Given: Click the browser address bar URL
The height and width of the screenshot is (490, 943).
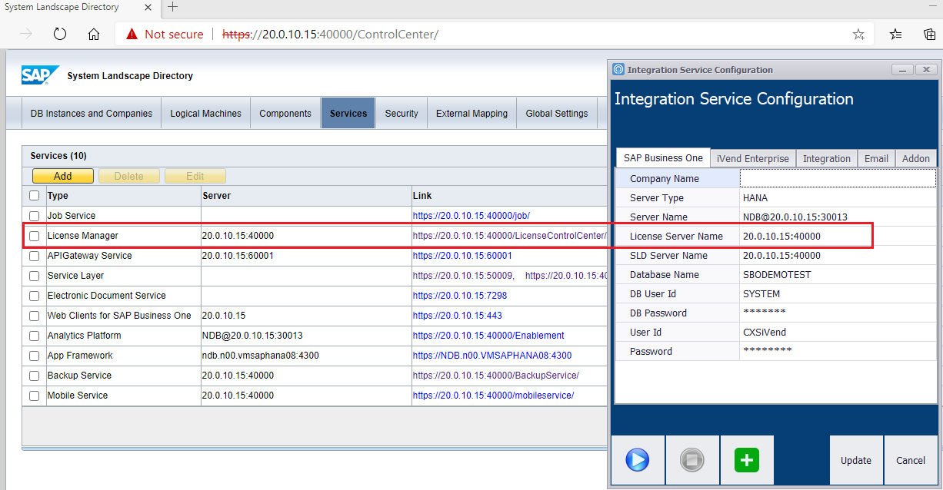Looking at the screenshot, I should (x=330, y=35).
